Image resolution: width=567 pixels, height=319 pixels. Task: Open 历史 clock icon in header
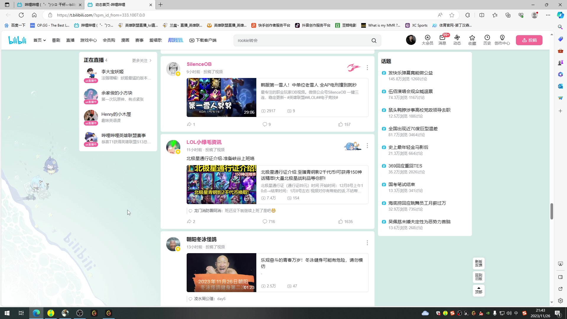[487, 40]
